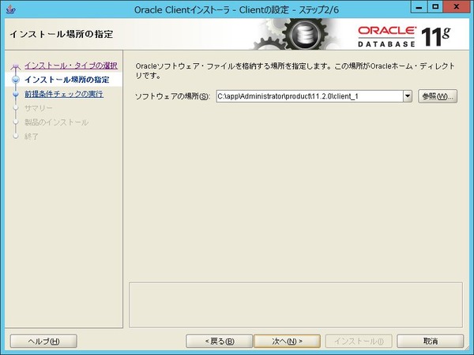The width and height of the screenshot is (474, 355).
Task: Click the Java icon in the title bar
Action: click(10, 9)
